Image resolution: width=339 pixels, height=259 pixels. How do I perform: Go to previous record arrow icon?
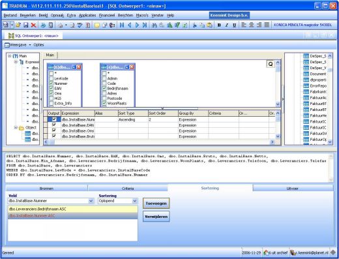(x=130, y=25)
